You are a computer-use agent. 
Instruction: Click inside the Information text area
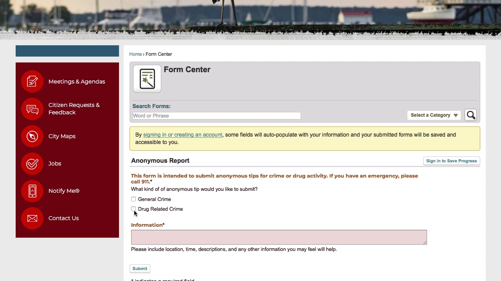(279, 237)
